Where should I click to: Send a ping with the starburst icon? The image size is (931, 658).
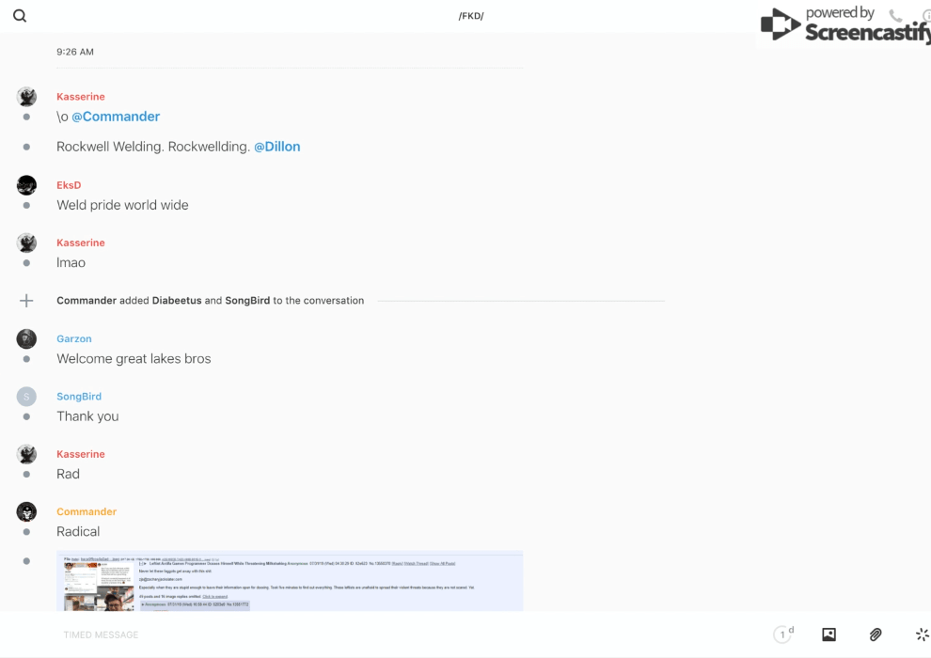[922, 634]
